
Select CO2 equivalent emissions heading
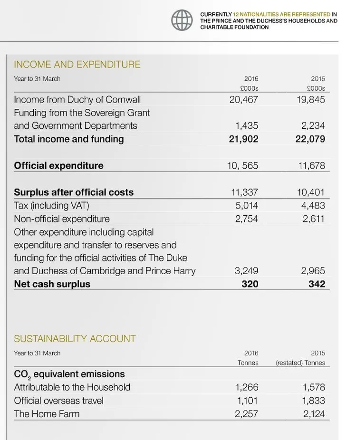tap(69, 374)
